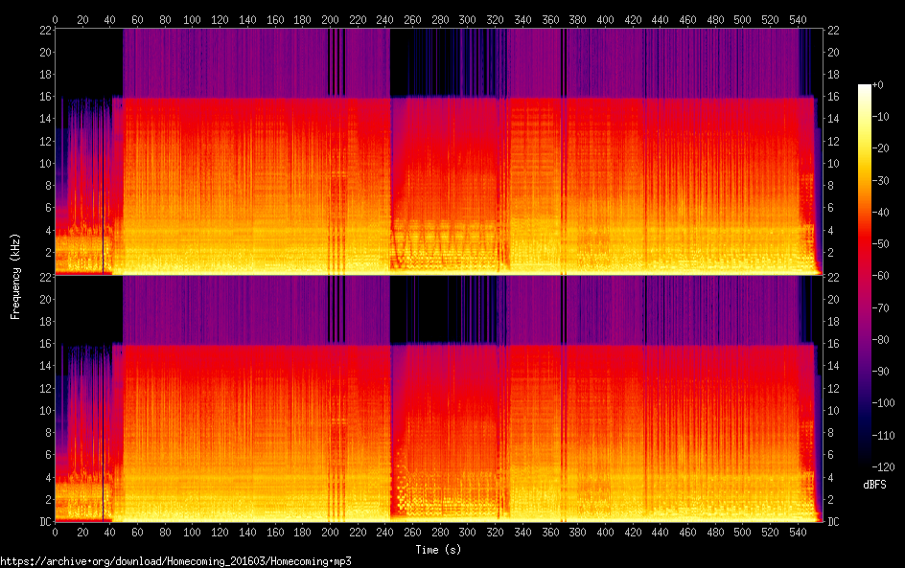Click the 'dBFS' color scale label
The width and height of the screenshot is (905, 568).
pyautogui.click(x=873, y=486)
